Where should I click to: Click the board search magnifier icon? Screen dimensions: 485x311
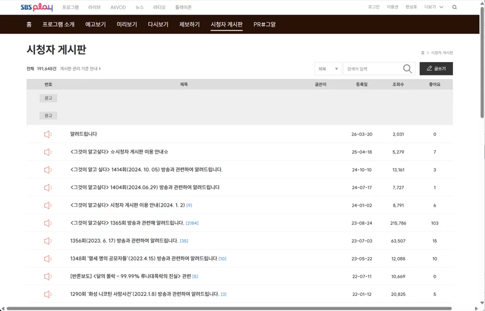(x=407, y=68)
